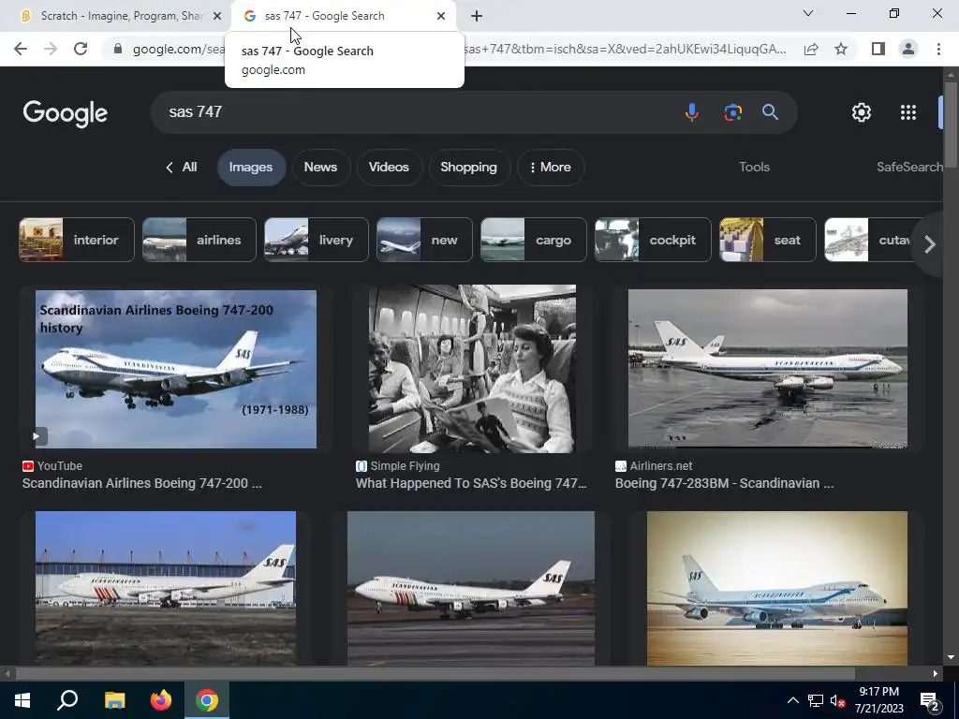Open the Airliners.net 747-283BM photo
Viewport: 959px width, 719px height.
coord(768,369)
